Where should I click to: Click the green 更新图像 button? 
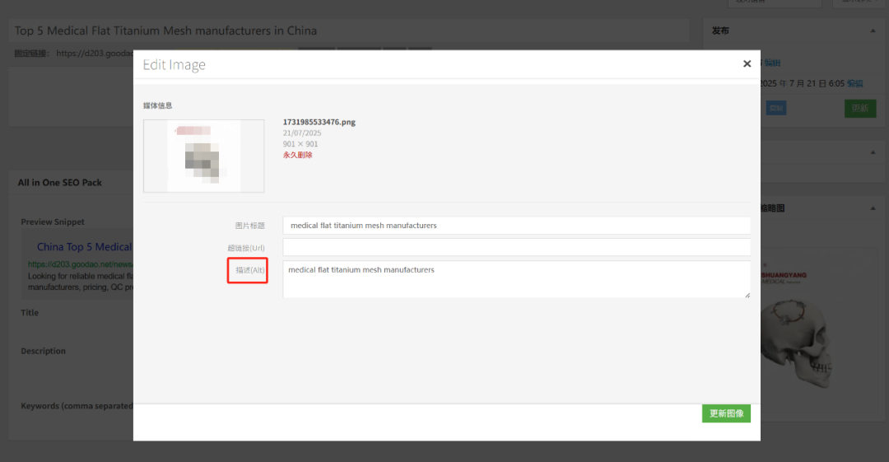[x=726, y=413]
